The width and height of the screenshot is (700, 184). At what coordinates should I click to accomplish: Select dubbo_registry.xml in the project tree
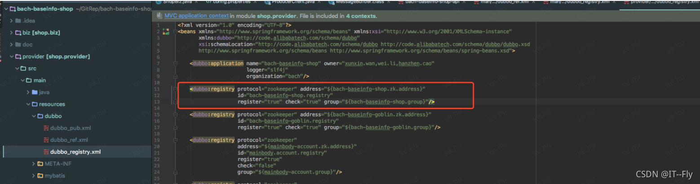pyautogui.click(x=75, y=152)
